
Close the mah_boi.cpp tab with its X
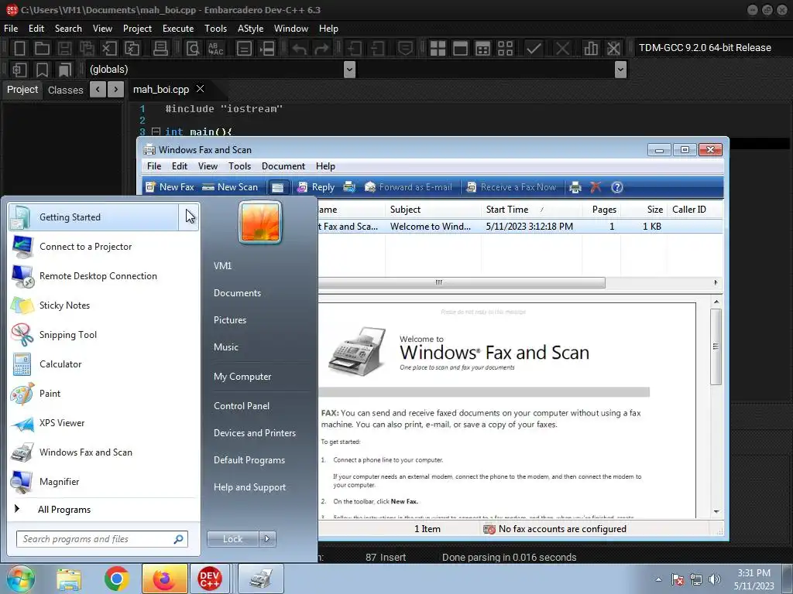coord(201,89)
